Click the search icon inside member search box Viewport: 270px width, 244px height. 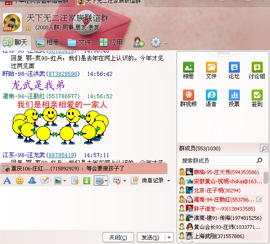point(259,160)
